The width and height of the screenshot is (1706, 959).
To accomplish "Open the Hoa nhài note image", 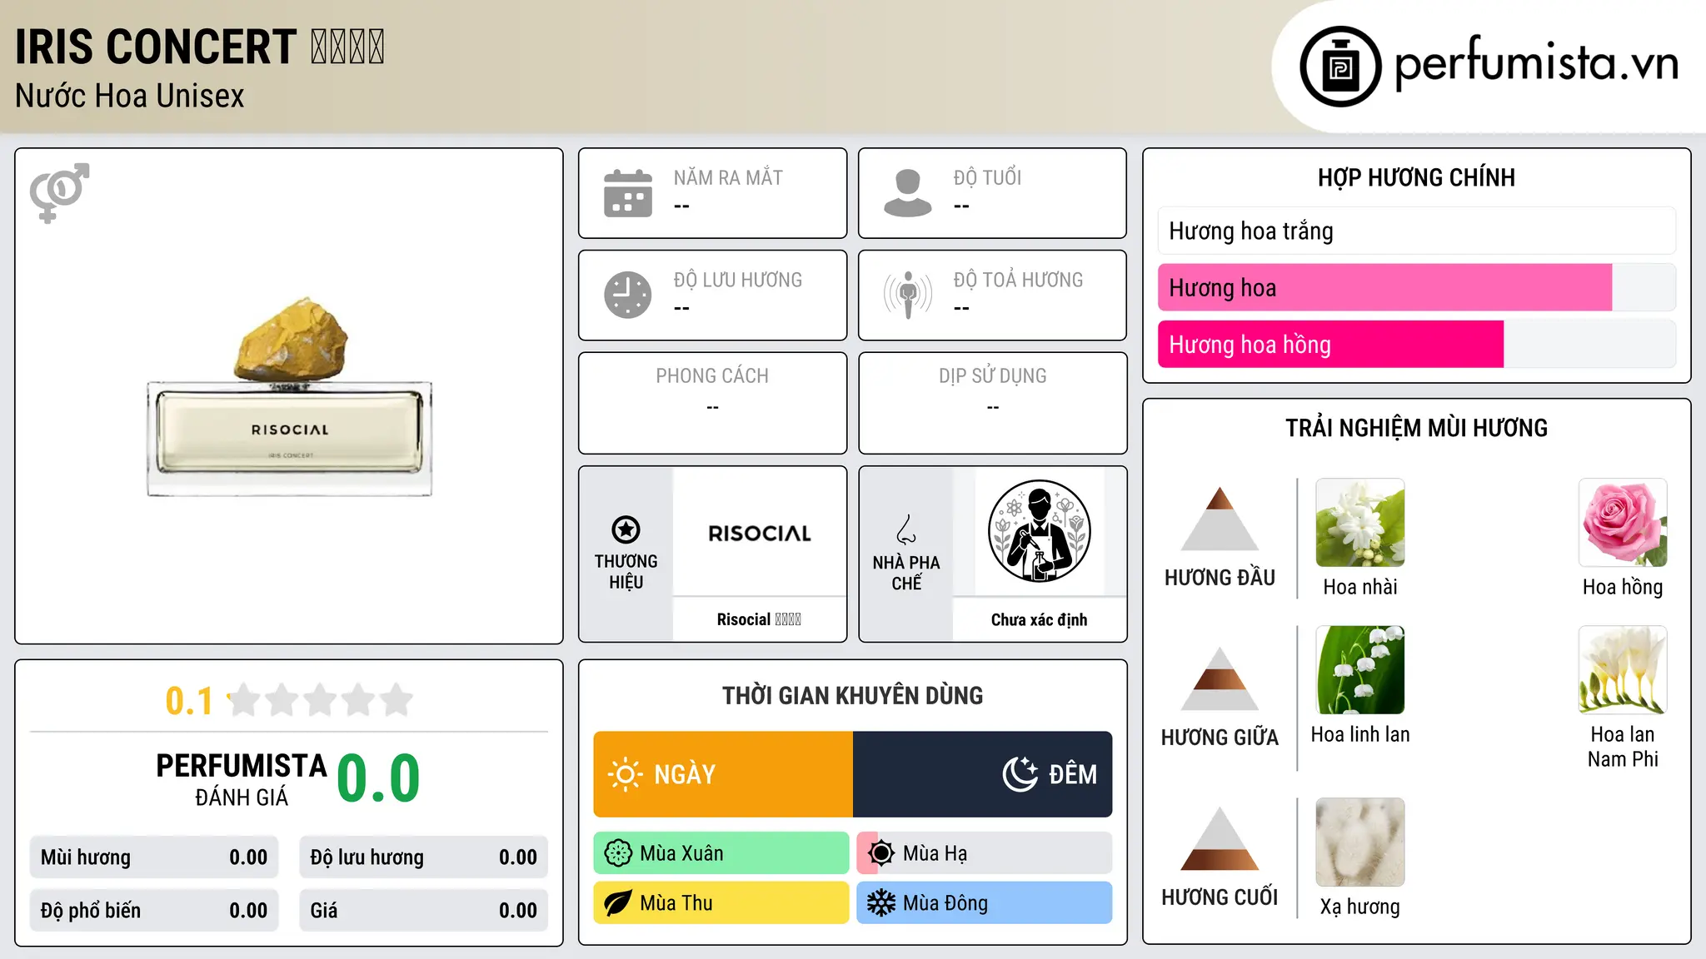I will 1360,523.
